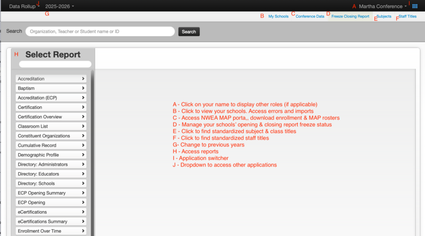Click the Accreditation (ECP) chevron icon
Viewport: 425px width, 236px height.
click(83, 98)
